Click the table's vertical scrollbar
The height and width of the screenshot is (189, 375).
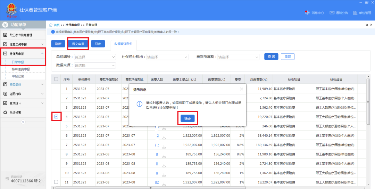368,101
